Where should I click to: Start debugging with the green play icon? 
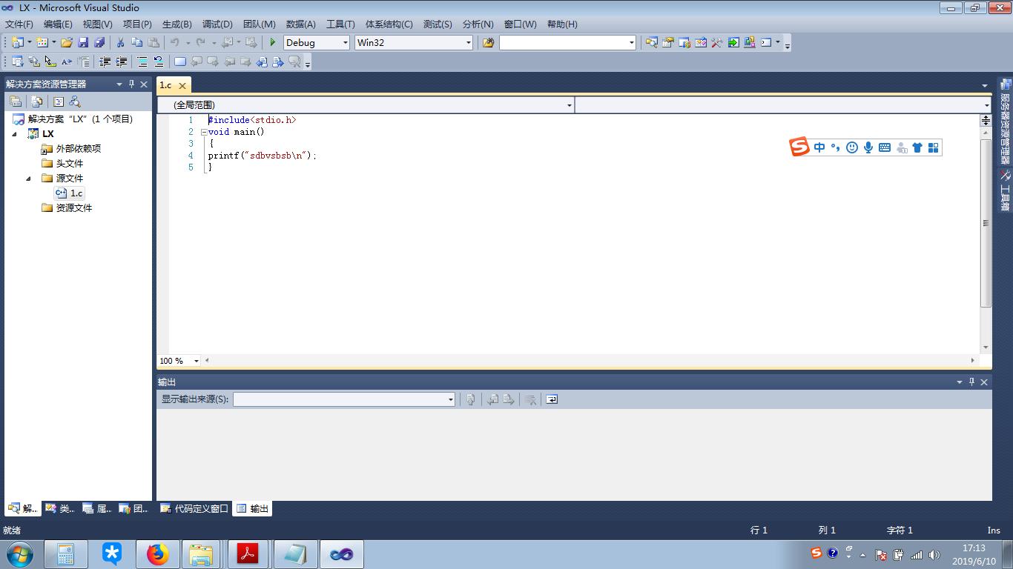click(273, 42)
